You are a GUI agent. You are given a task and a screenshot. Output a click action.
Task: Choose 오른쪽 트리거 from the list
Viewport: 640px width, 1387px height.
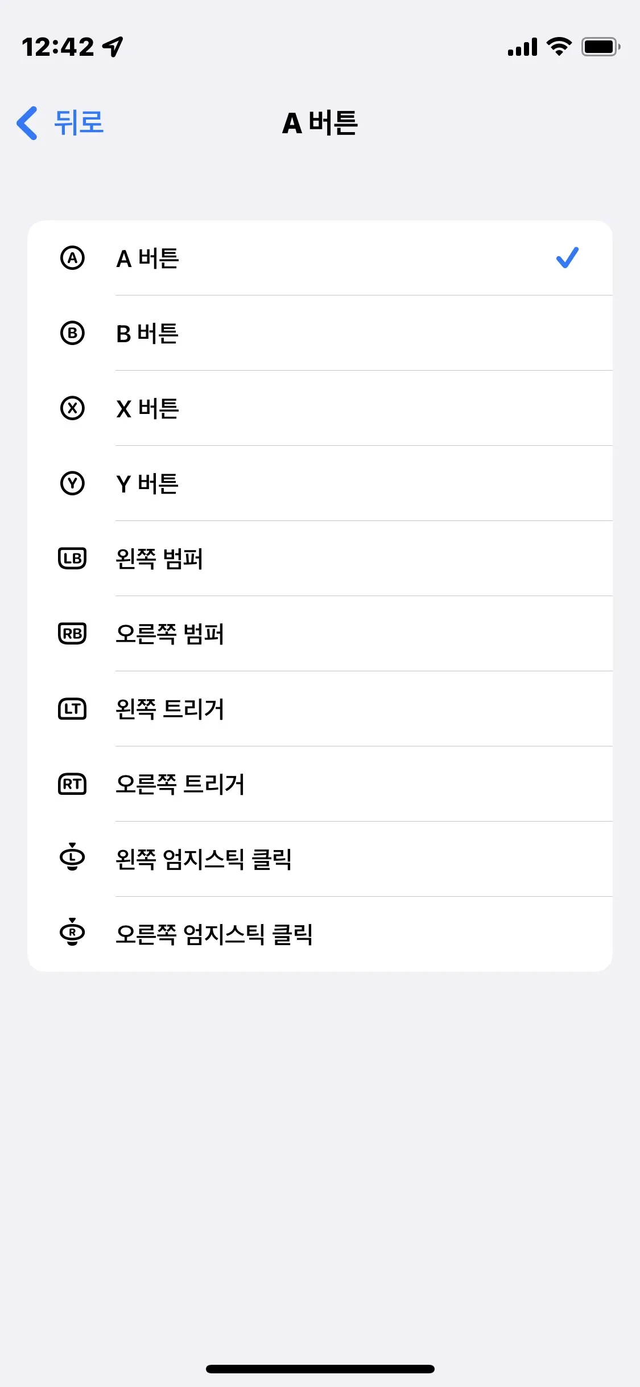pyautogui.click(x=180, y=784)
